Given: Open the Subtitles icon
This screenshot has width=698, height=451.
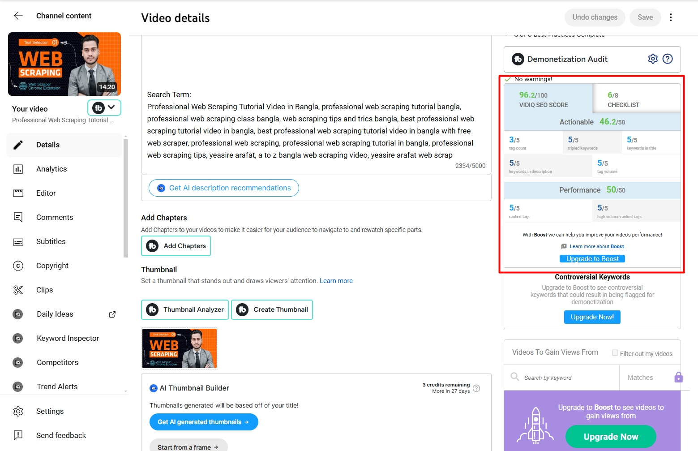Looking at the screenshot, I should tap(18, 242).
